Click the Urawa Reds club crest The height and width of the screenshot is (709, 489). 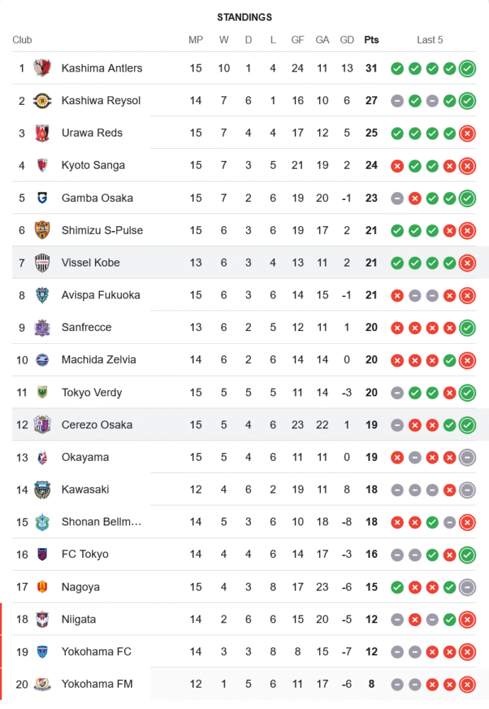(x=42, y=133)
